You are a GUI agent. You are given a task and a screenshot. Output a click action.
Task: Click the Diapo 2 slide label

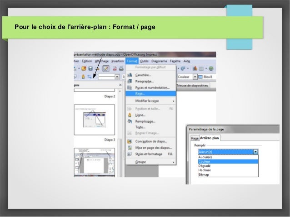(110, 96)
